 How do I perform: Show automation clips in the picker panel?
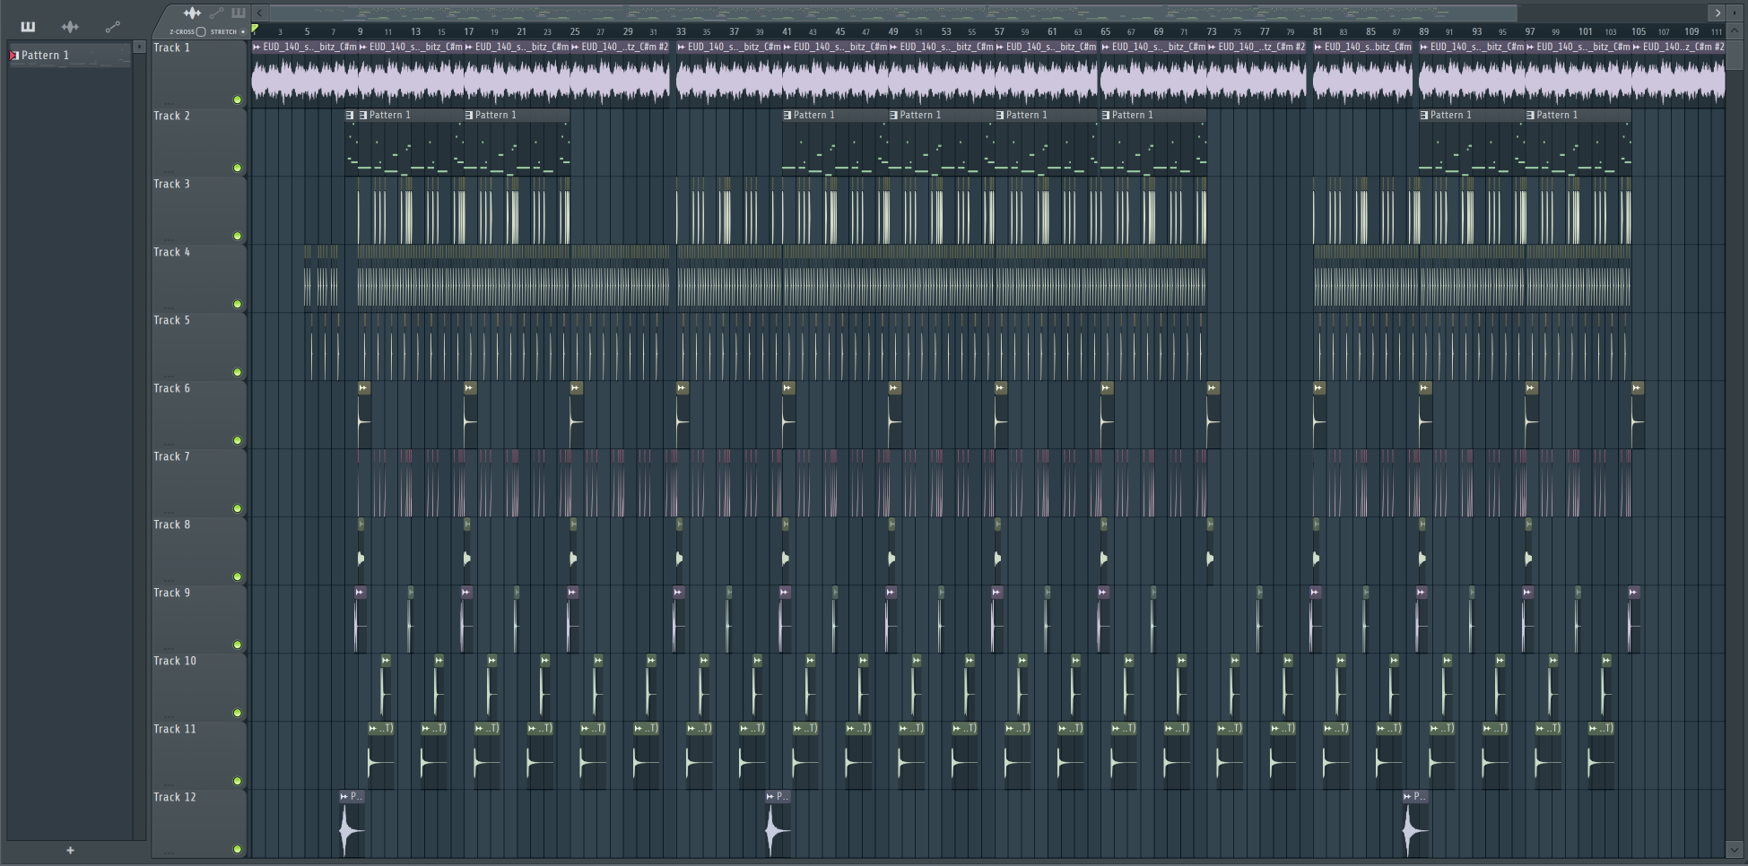pyautogui.click(x=112, y=27)
